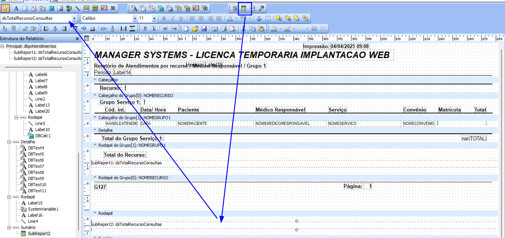Select the G127 label in footer

click(x=100, y=187)
